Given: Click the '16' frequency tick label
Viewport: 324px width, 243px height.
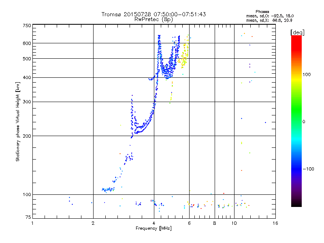Looking at the screenshot, I should pos(275,223).
